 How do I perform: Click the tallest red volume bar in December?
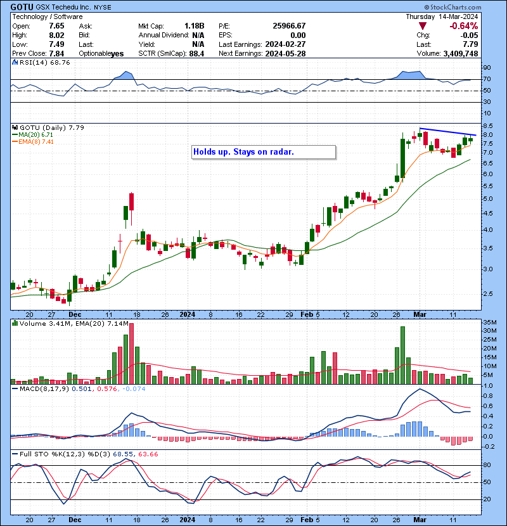click(x=132, y=354)
